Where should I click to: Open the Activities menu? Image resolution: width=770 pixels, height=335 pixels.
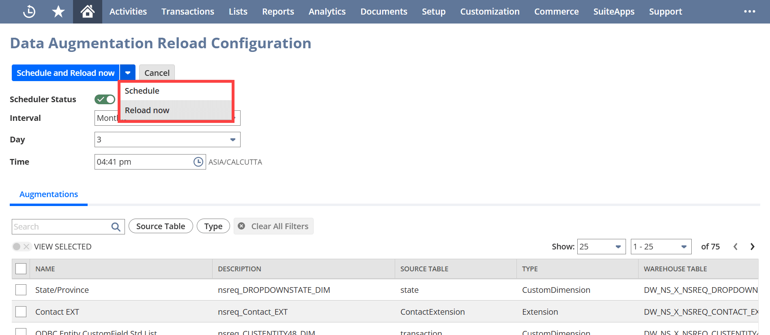[x=128, y=12]
